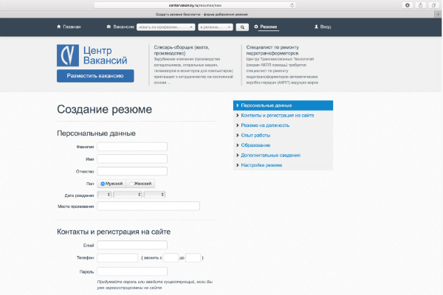Screen dimensions: 443x295
Task: Select the Мужской gender radio button
Action: click(103, 183)
